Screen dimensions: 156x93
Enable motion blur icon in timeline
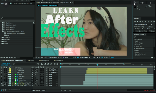[51, 64]
